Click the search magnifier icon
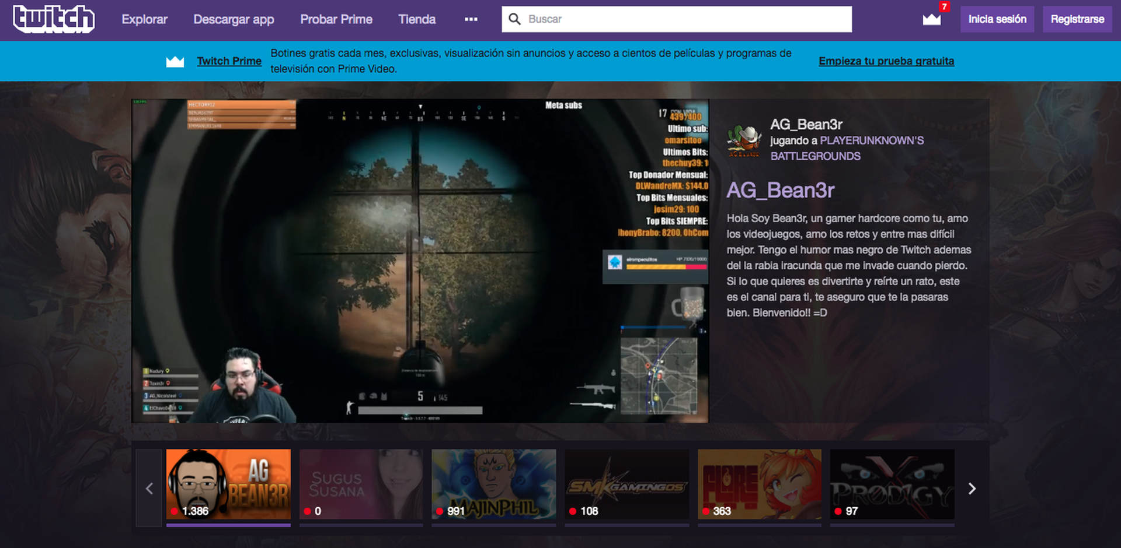The image size is (1121, 548). tap(514, 19)
